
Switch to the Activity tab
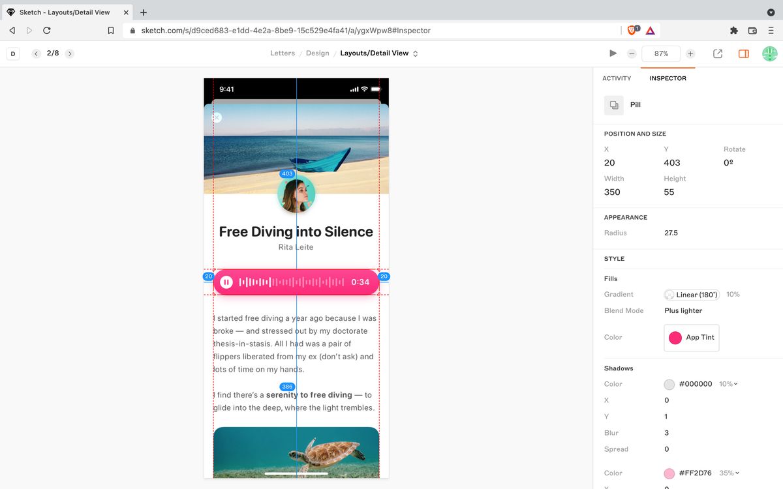(617, 78)
